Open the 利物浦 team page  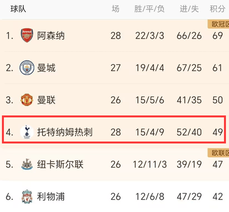tap(51, 197)
